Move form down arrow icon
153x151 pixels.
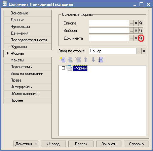click(93, 60)
